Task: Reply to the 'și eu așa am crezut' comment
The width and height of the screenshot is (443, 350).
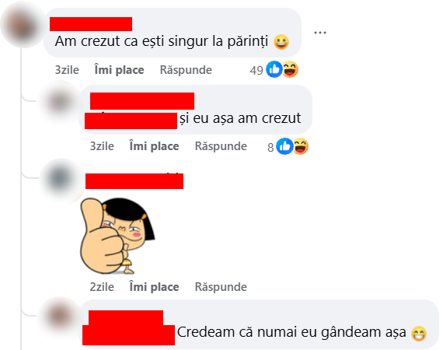Action: point(221,146)
